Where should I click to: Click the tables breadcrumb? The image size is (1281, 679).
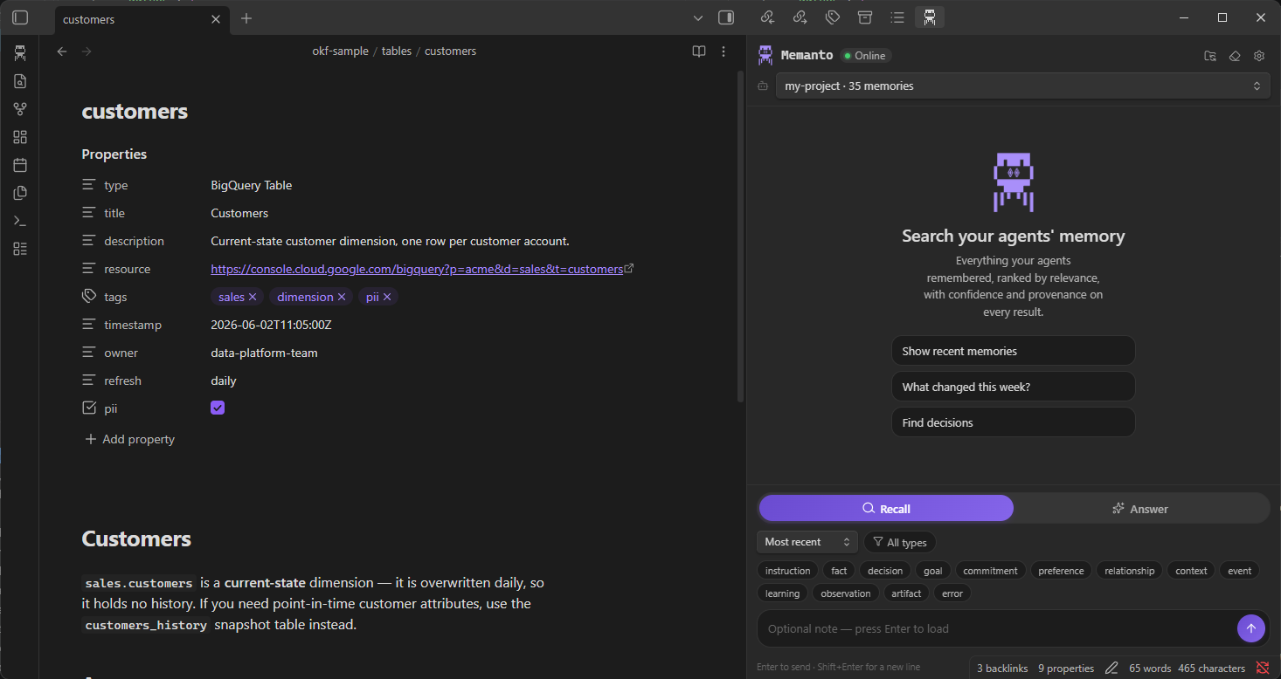click(x=397, y=51)
